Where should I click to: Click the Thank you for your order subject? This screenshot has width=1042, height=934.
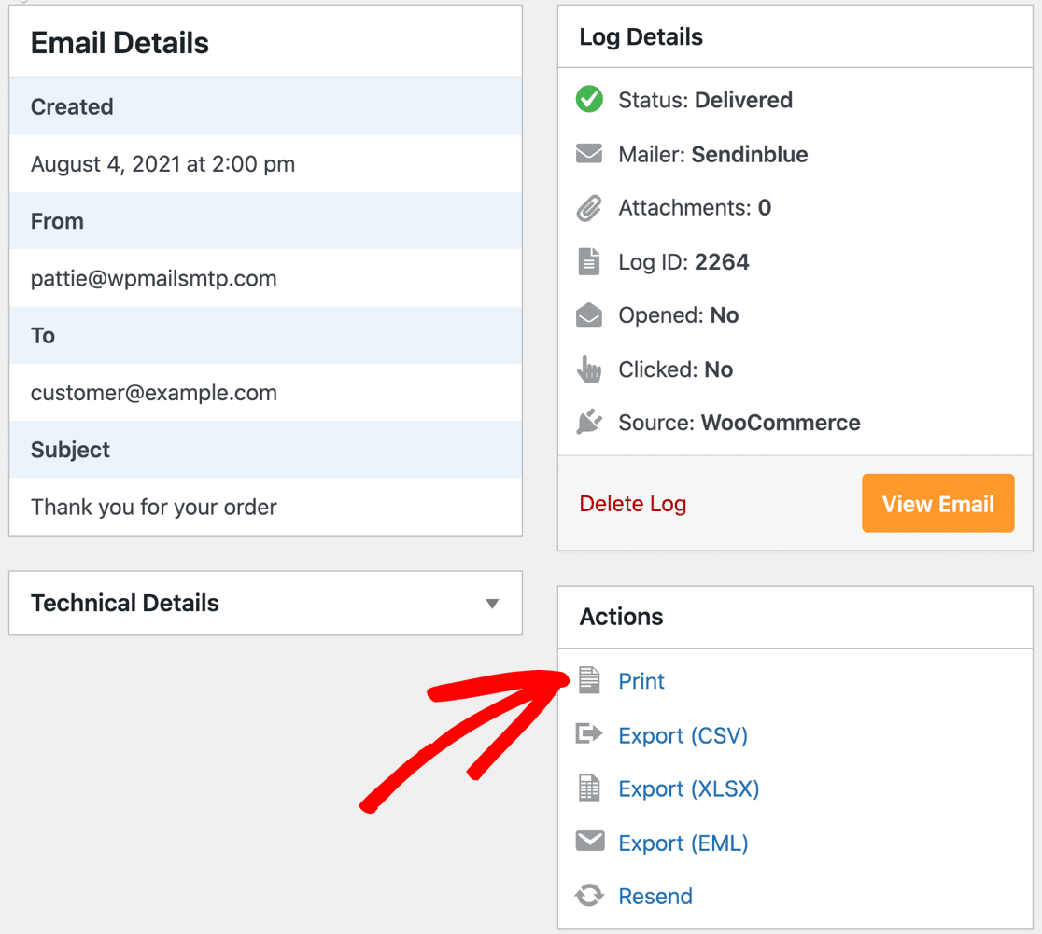(153, 507)
